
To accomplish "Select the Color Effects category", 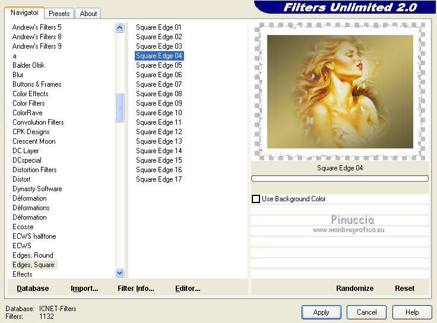I will [30, 94].
